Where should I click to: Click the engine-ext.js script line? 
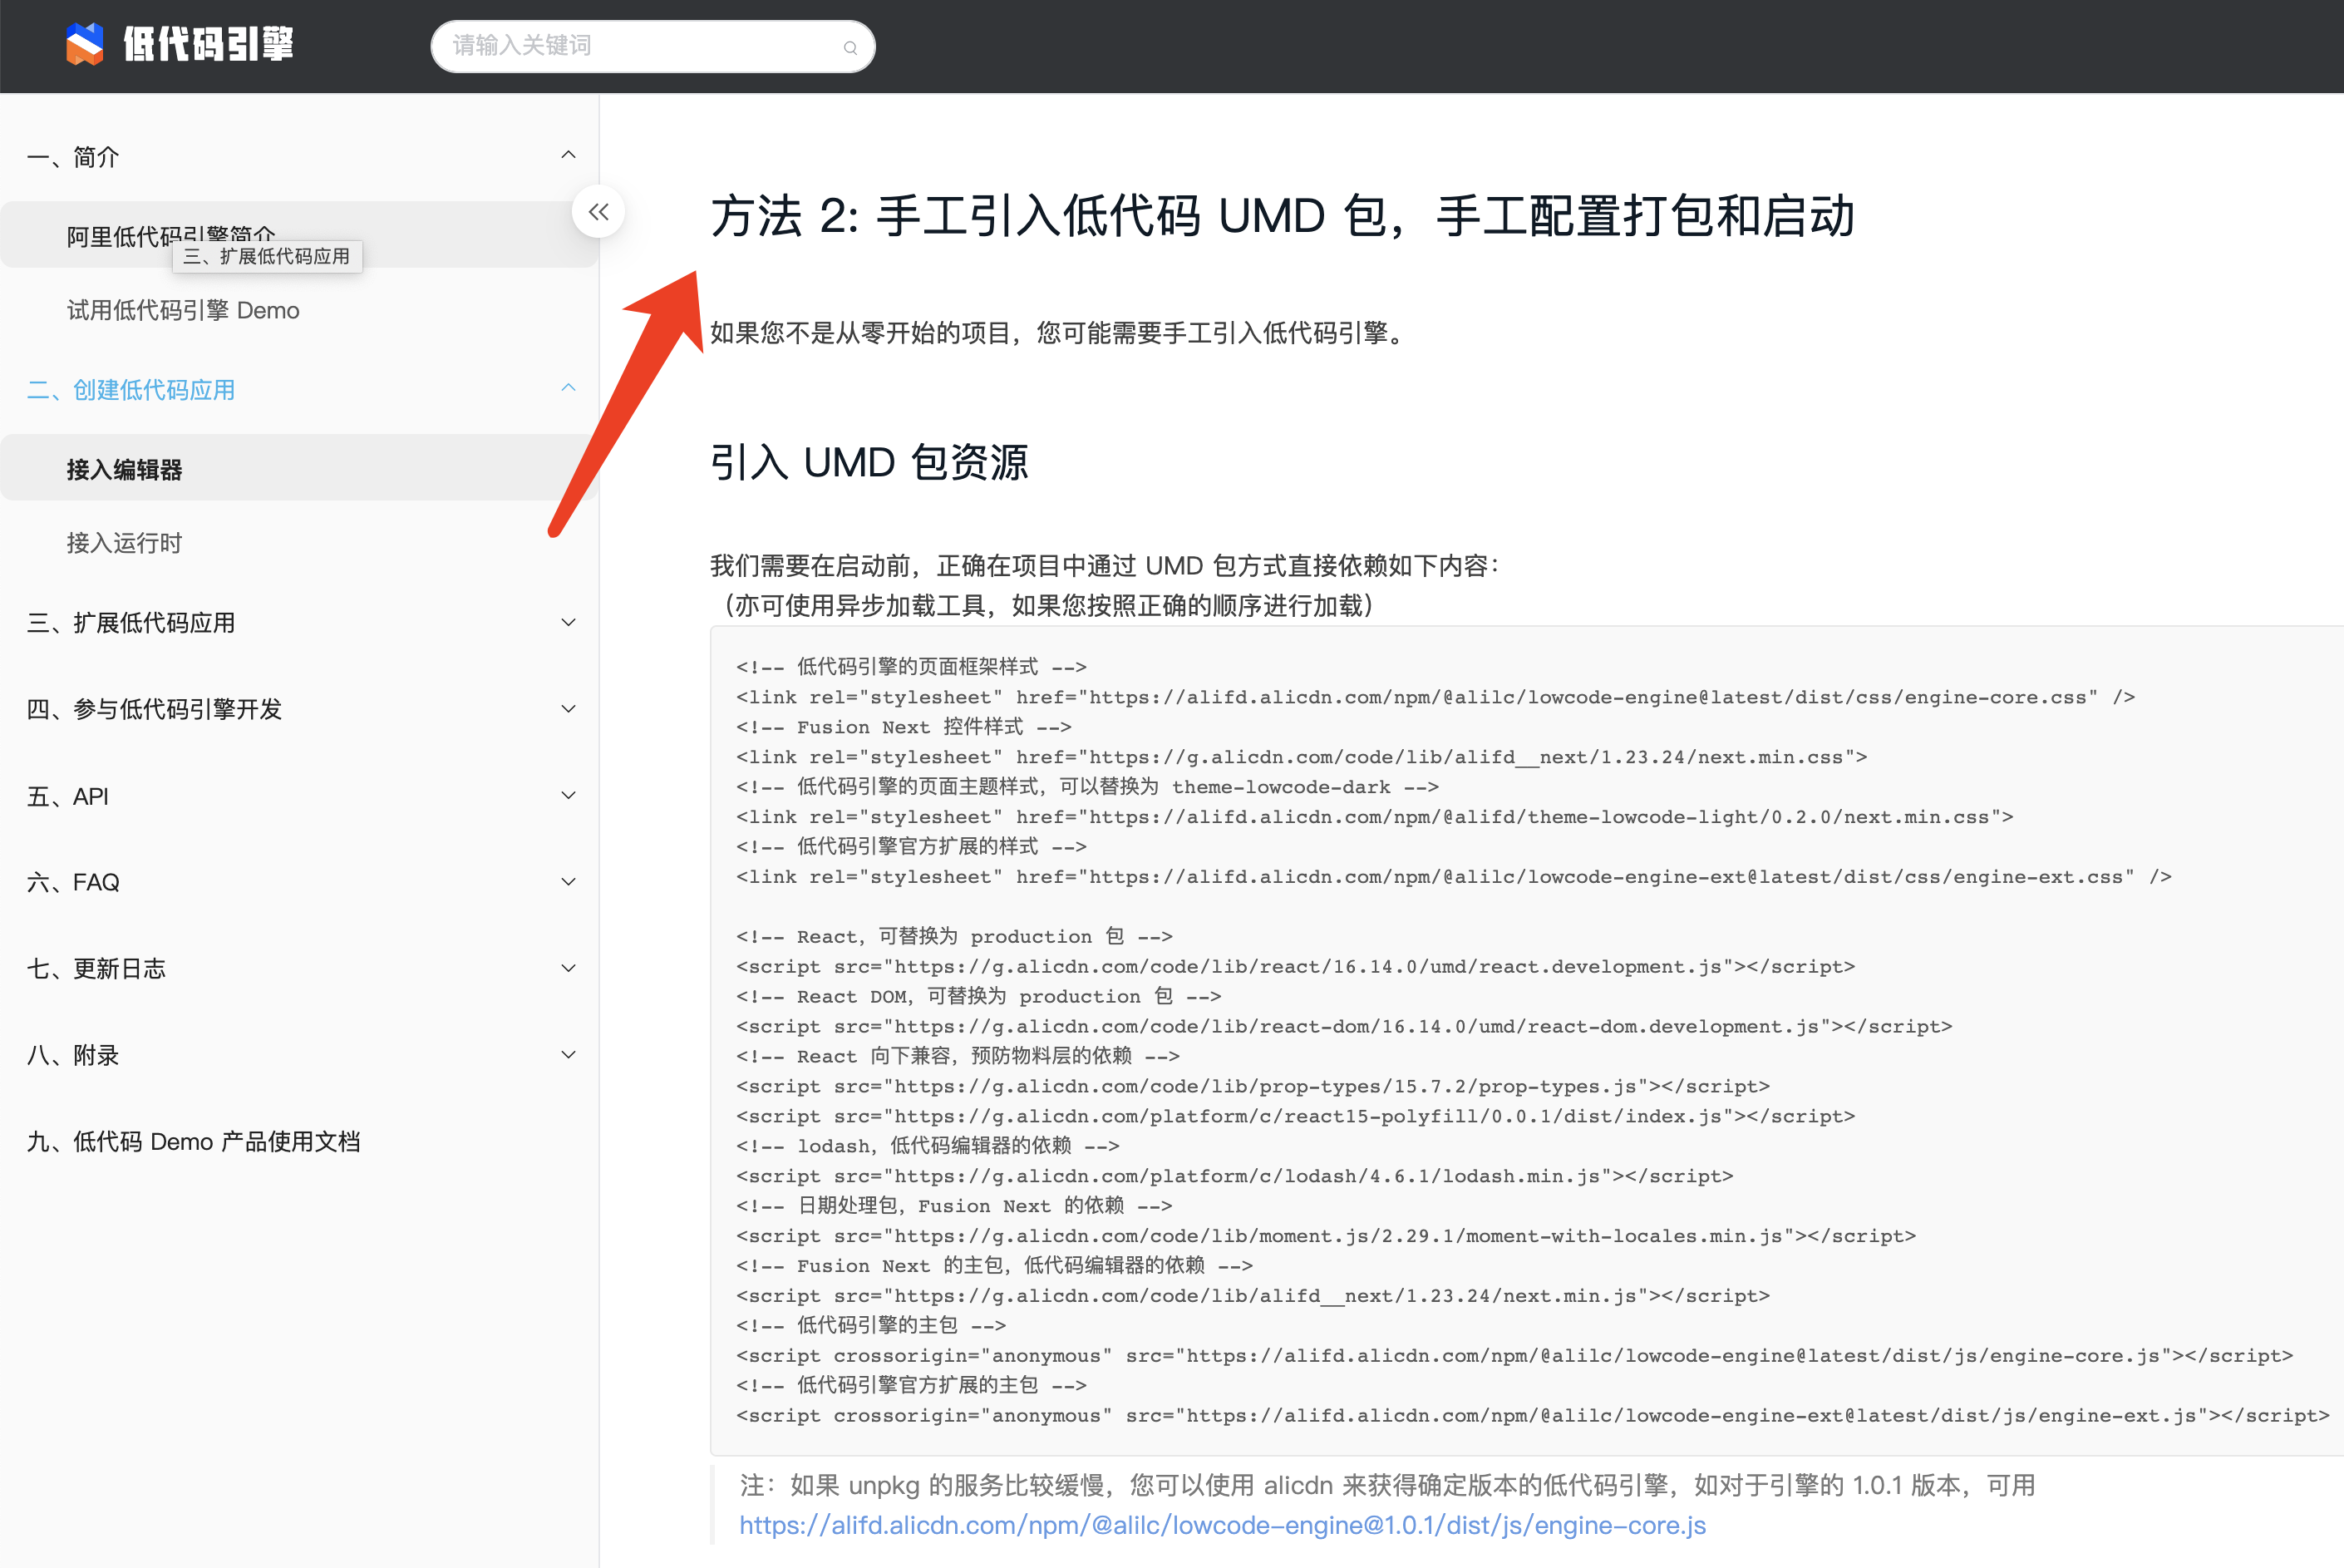tap(1533, 1415)
